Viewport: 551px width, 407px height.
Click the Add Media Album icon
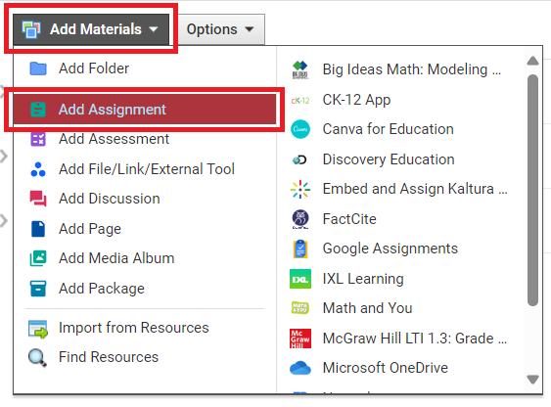[38, 258]
